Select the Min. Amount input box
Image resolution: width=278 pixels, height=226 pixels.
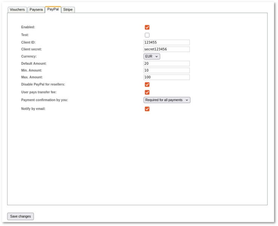point(166,70)
